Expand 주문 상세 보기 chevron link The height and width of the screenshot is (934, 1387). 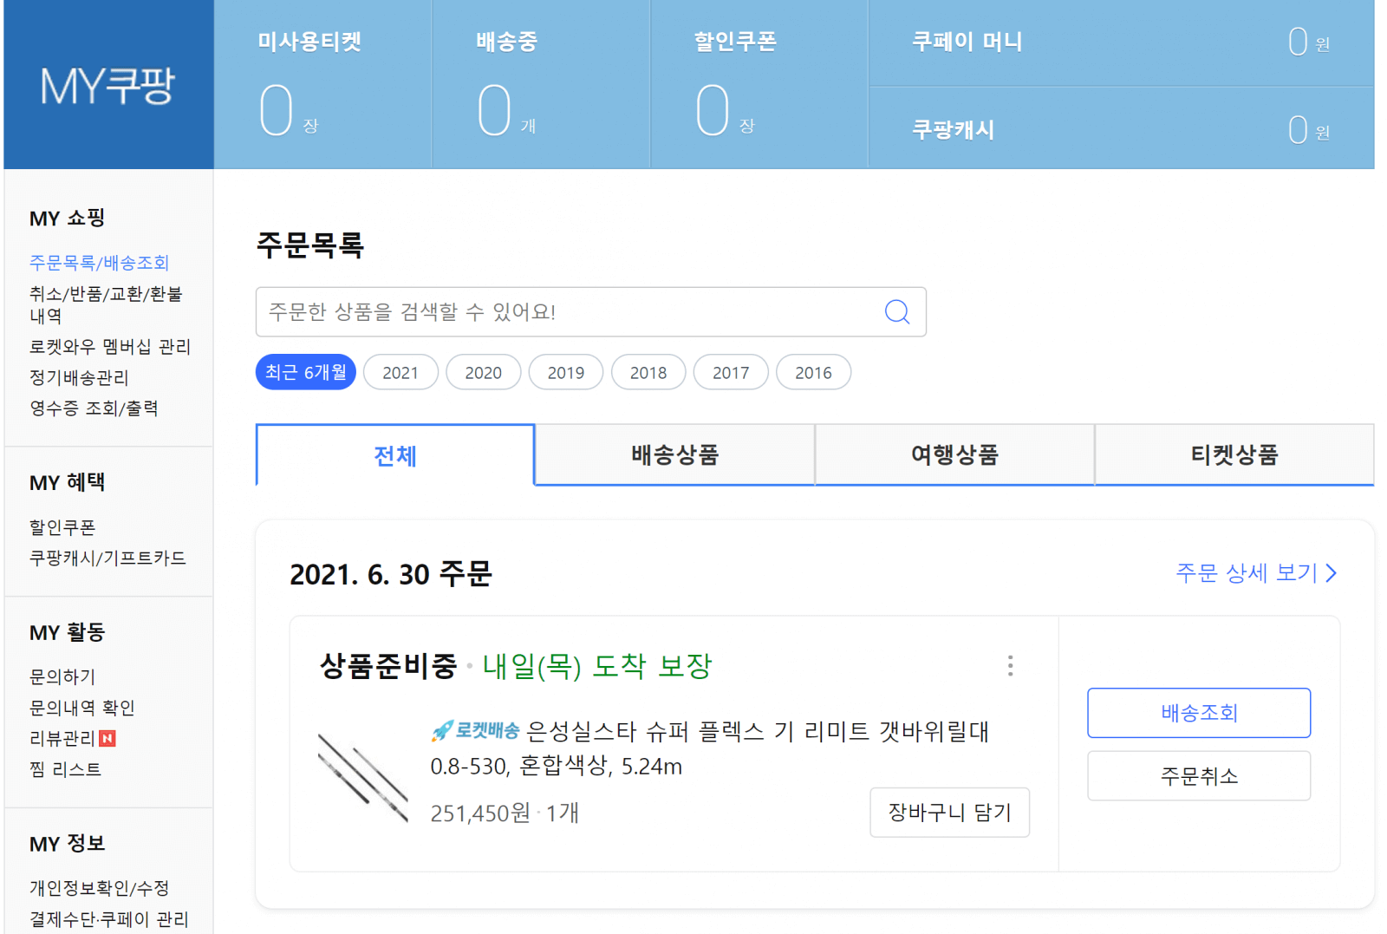[x=1256, y=573]
